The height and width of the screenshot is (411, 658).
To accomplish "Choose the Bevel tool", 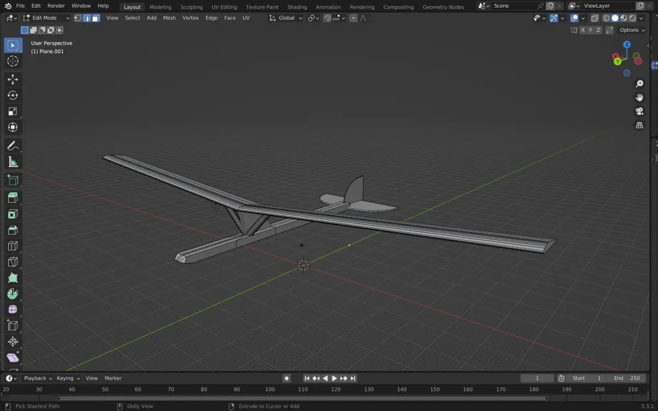I will (13, 230).
